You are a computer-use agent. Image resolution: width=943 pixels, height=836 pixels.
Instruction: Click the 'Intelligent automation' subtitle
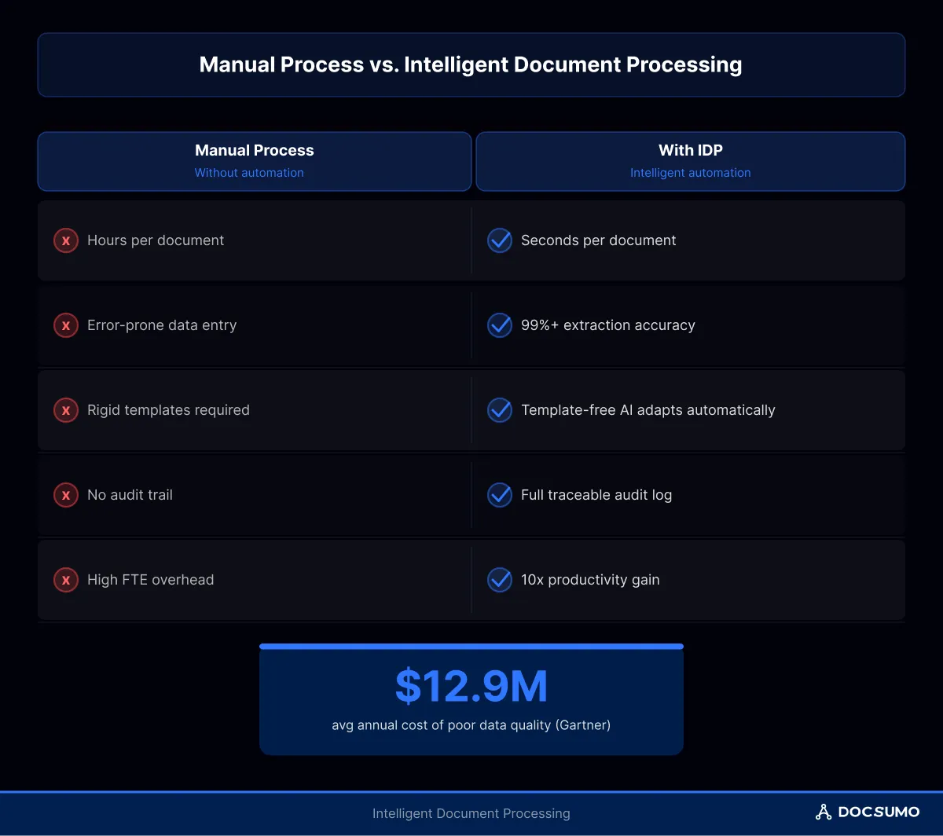[691, 173]
